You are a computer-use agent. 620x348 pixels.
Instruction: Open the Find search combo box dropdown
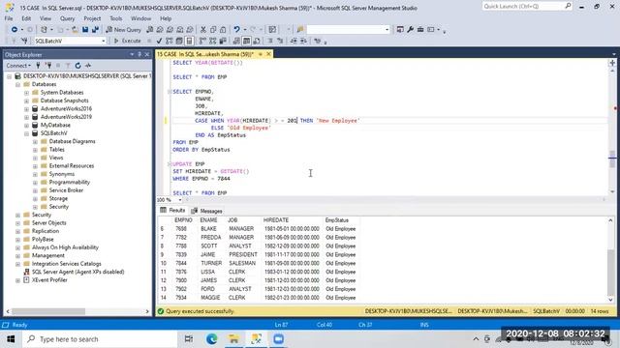[x=387, y=30]
